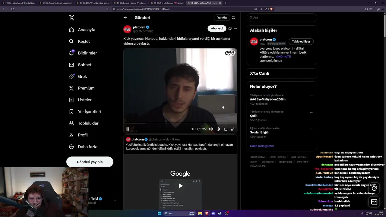
Task: Open Steam from taskbar
Action: coord(220,213)
